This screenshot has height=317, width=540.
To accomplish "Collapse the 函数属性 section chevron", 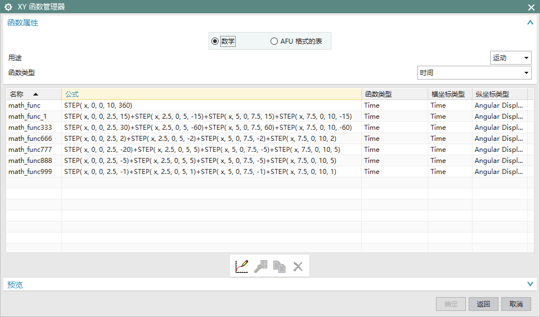I will pos(530,23).
